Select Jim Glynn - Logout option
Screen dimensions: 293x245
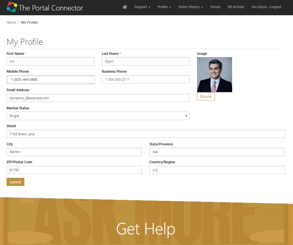266,7
